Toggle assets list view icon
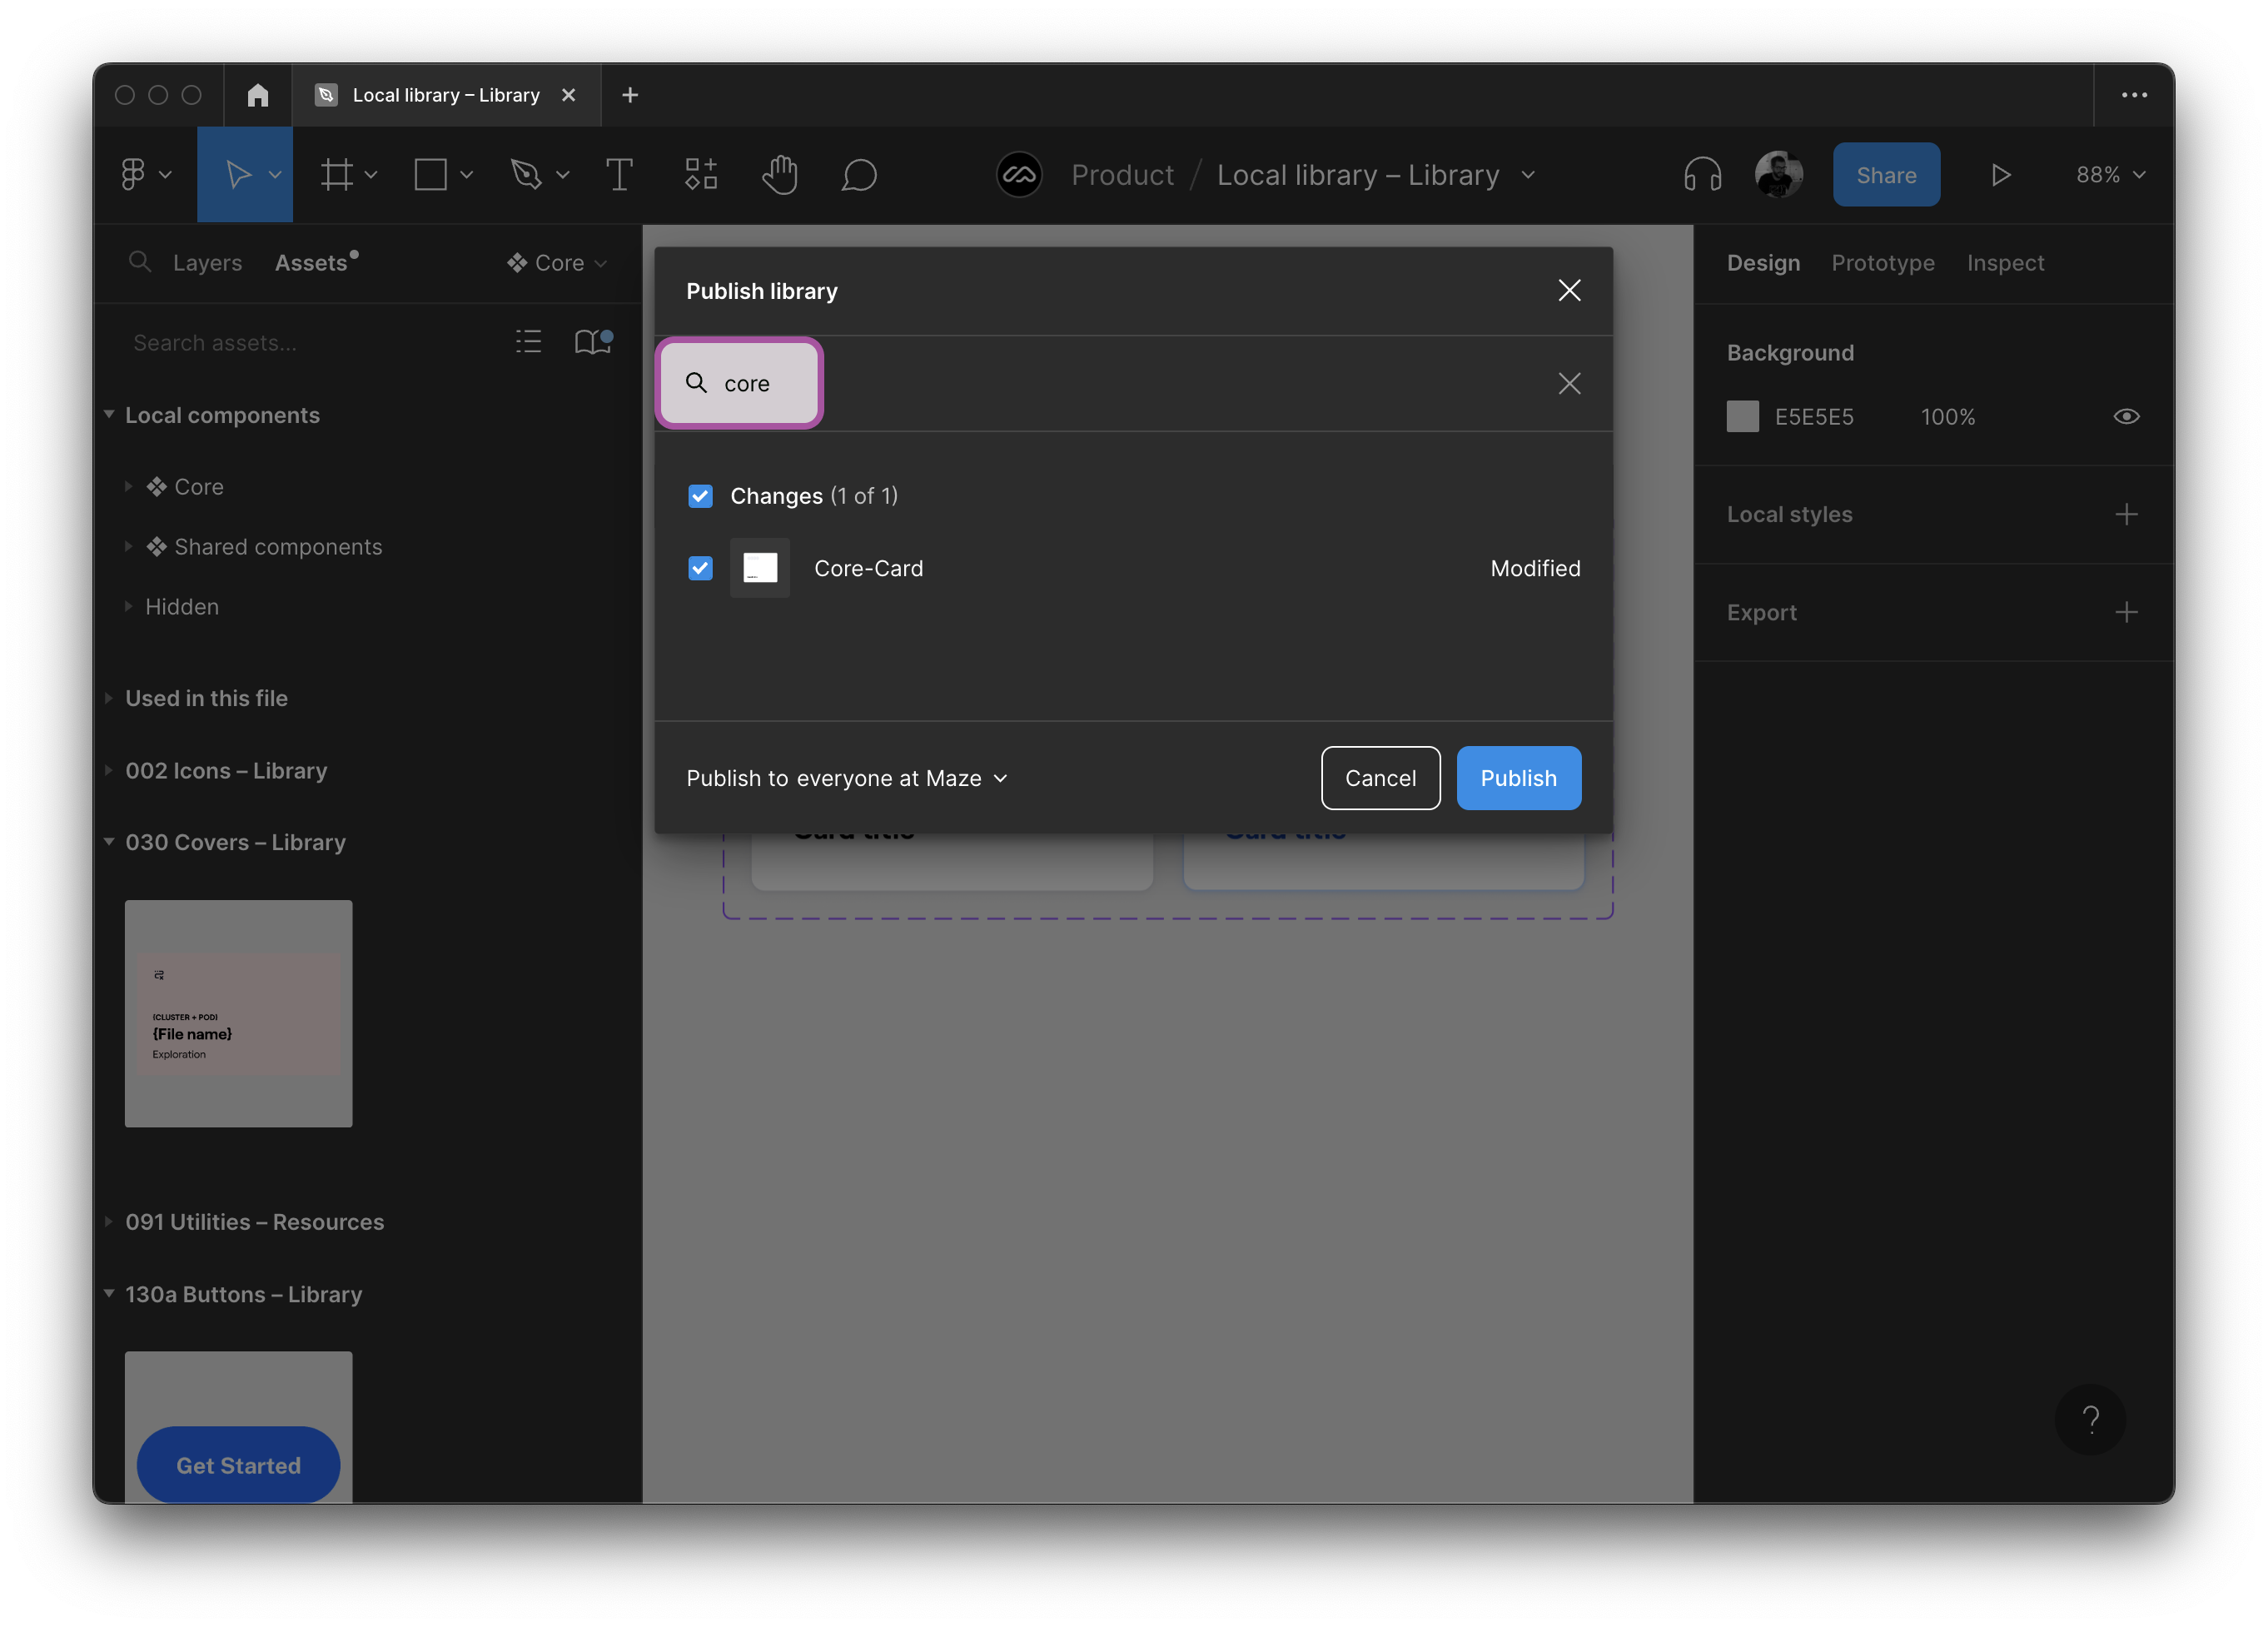Screen dimensions: 2268x1627 (528, 342)
